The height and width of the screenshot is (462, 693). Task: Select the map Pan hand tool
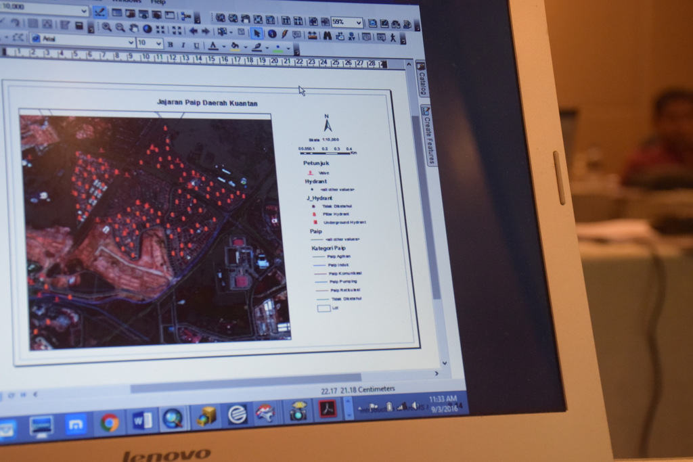[133, 28]
